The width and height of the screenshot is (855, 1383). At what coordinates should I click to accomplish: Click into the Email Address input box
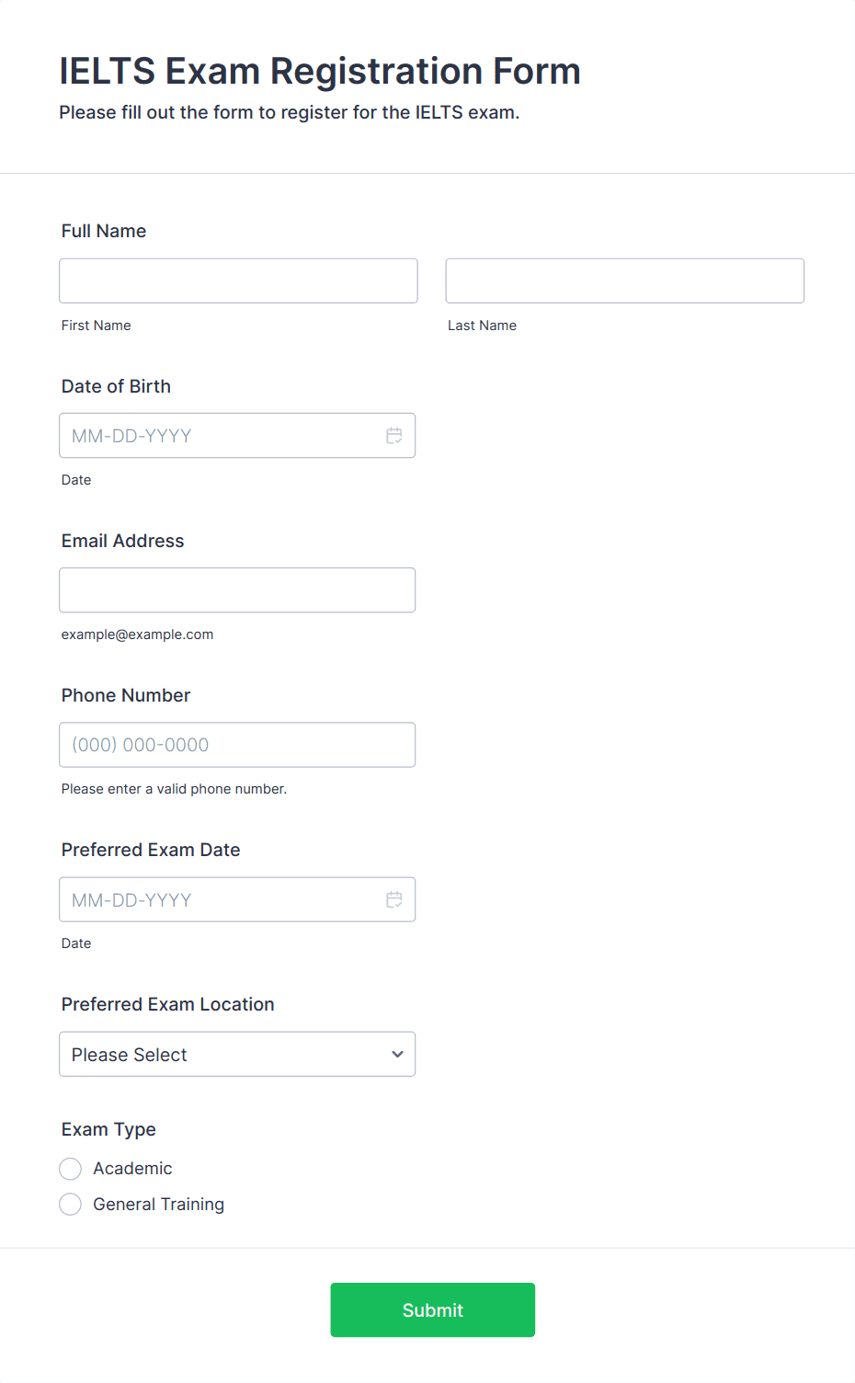coord(237,590)
